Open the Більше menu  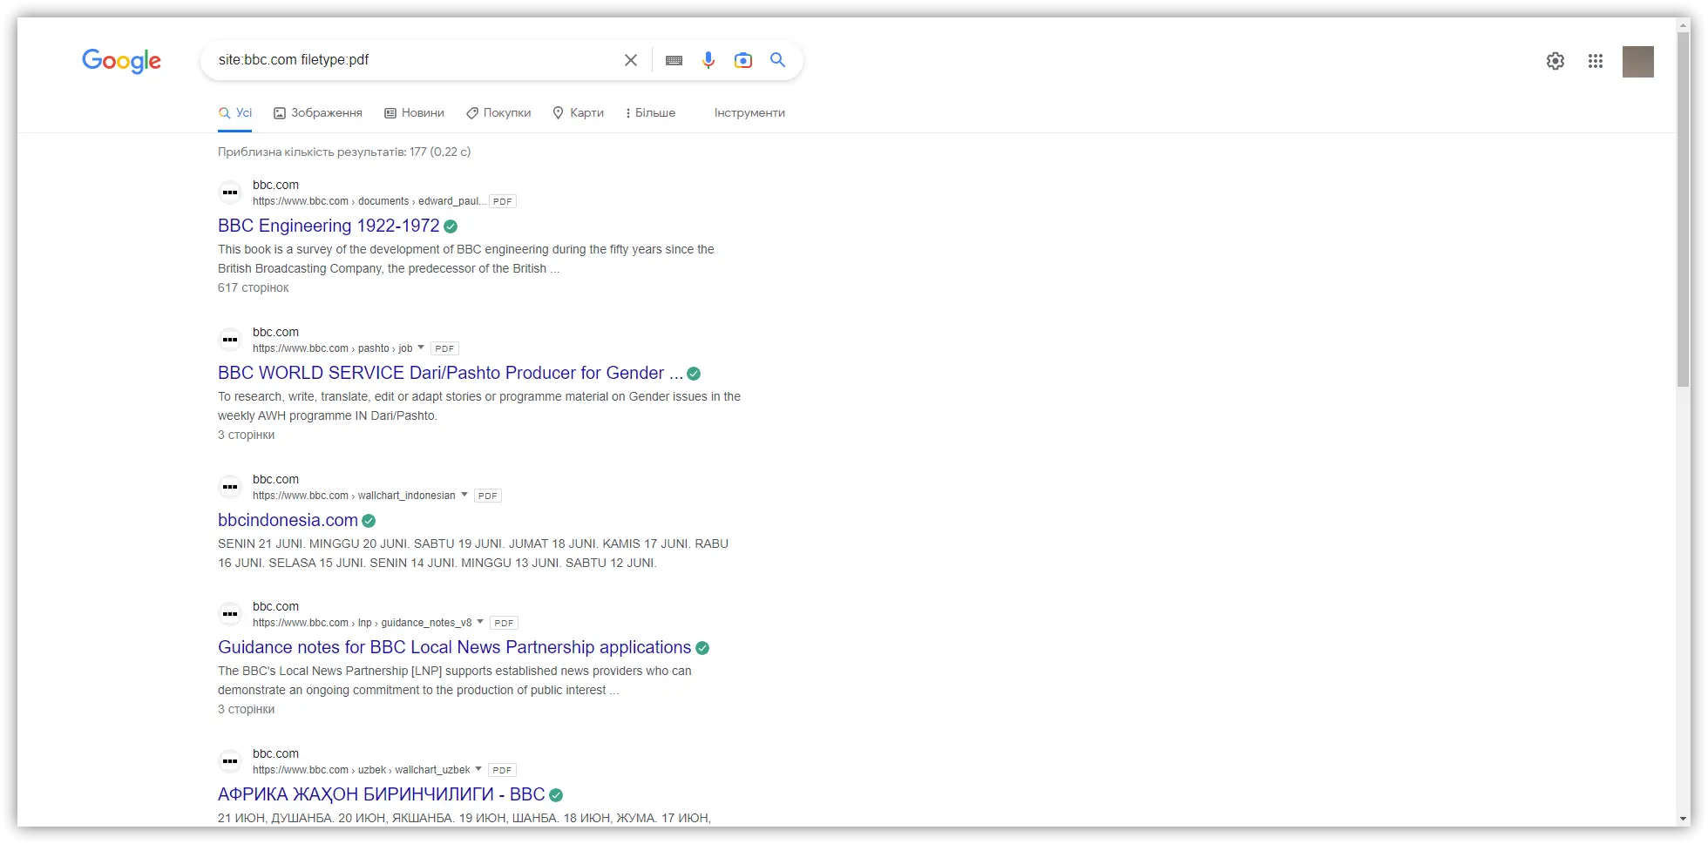click(x=650, y=113)
